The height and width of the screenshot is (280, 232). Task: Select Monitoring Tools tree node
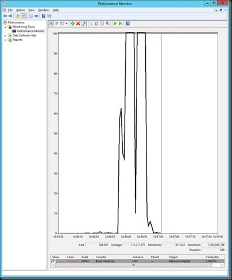click(x=24, y=27)
